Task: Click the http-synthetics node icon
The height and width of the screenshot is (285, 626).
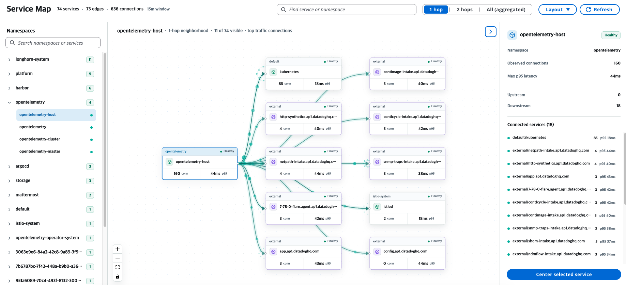Action: coord(273,117)
